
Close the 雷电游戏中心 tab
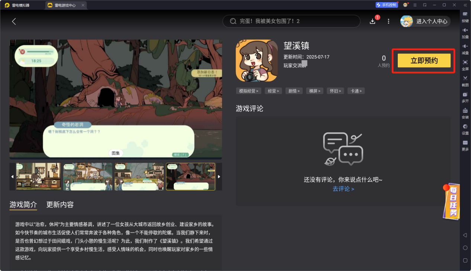(x=83, y=5)
